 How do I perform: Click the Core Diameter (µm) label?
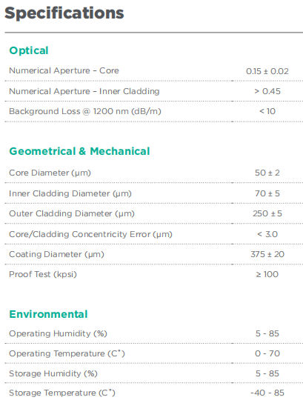(x=50, y=173)
